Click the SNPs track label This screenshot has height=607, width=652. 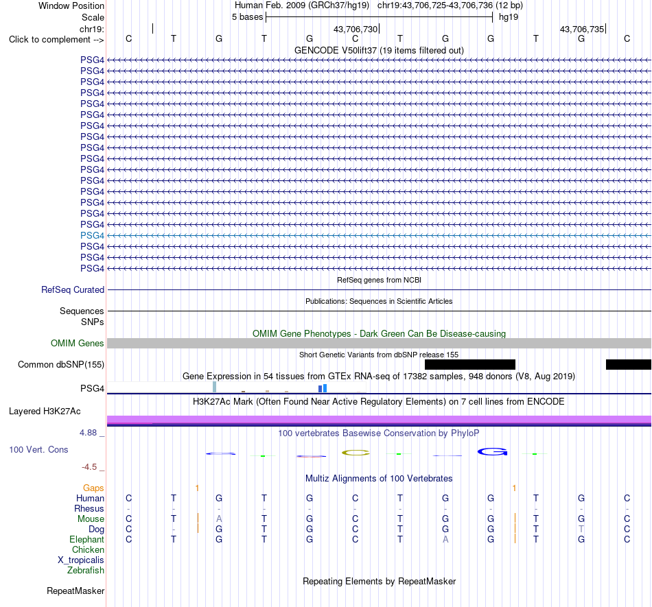[93, 322]
